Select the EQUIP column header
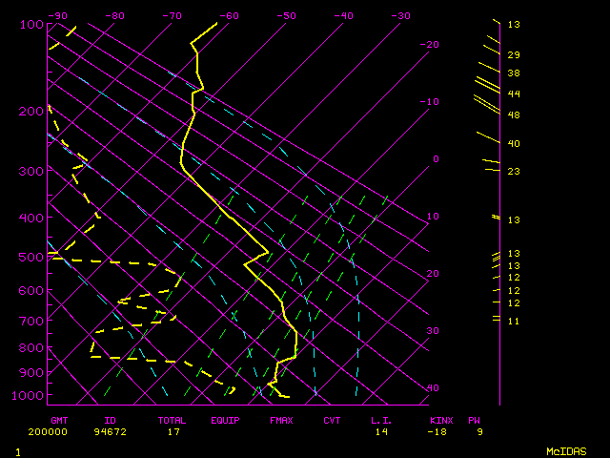The image size is (610, 458). tap(226, 420)
